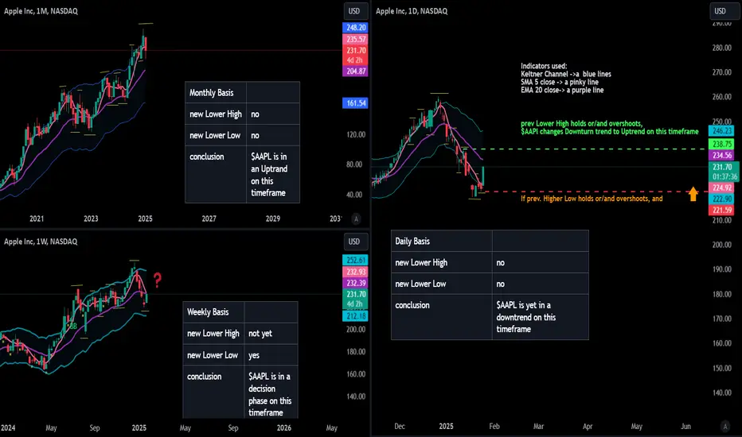Image resolution: width=742 pixels, height=437 pixels.
Task: Click the pink 235.57 price label
Action: (x=355, y=39)
